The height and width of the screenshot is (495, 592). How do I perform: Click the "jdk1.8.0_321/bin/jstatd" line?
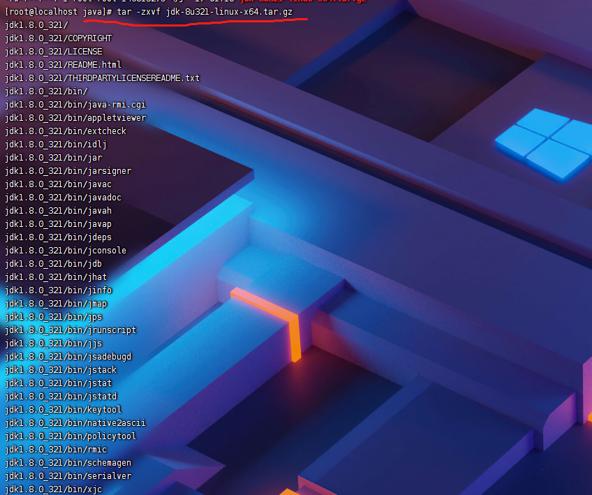[61, 396]
